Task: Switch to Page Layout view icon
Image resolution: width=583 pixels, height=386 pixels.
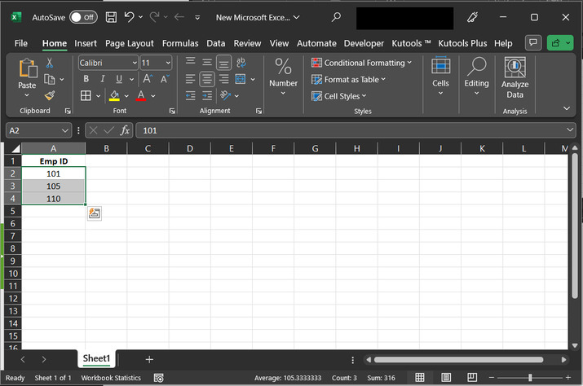Action: (446, 378)
